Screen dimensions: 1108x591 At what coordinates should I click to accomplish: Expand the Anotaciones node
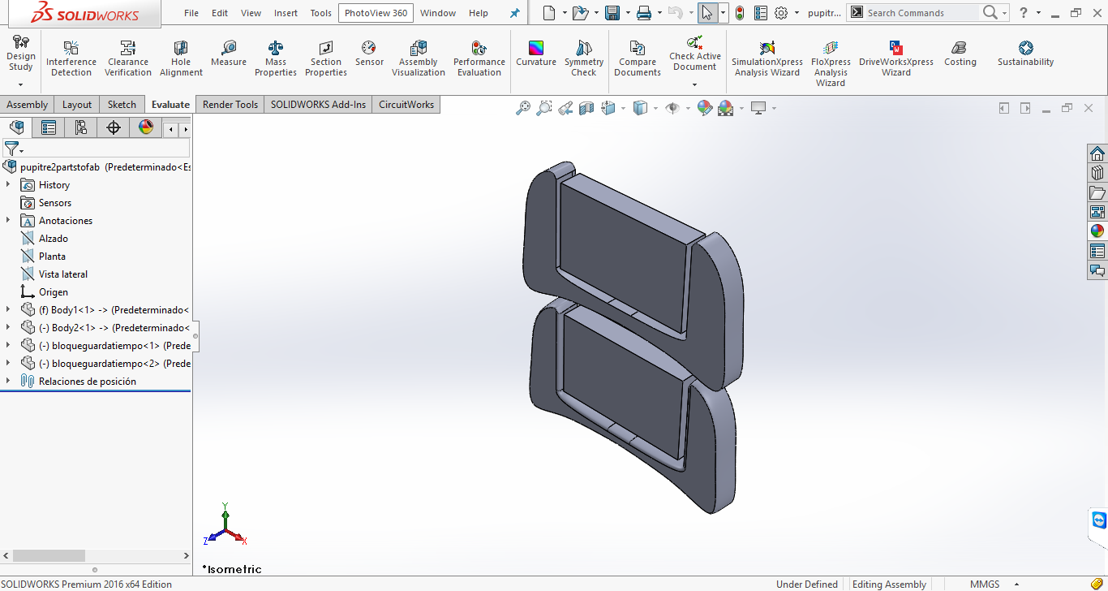pos(8,221)
